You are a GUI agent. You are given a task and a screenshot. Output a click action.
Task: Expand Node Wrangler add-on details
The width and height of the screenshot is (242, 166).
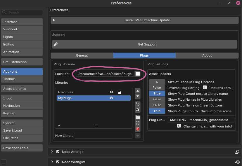[52, 162]
